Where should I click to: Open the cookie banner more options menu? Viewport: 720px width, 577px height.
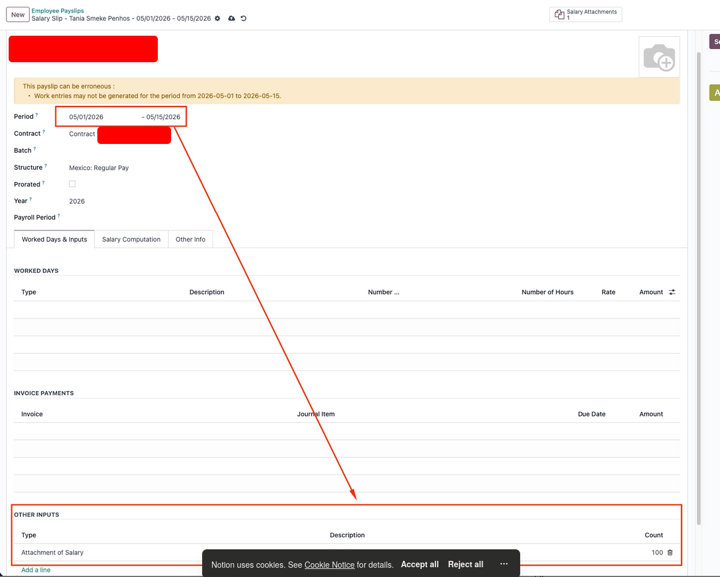(x=504, y=564)
